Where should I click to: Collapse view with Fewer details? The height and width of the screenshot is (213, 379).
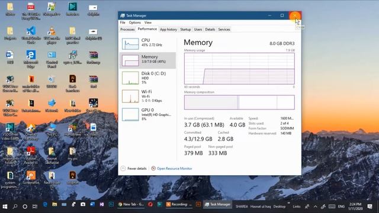134,168
